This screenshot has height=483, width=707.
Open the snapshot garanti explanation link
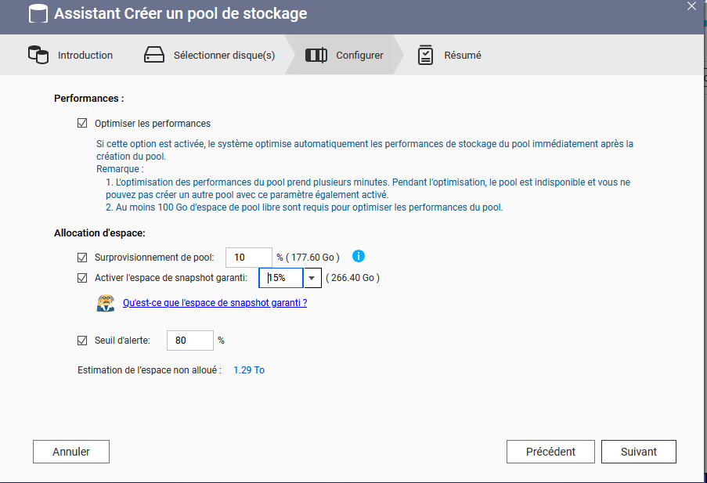coord(215,303)
